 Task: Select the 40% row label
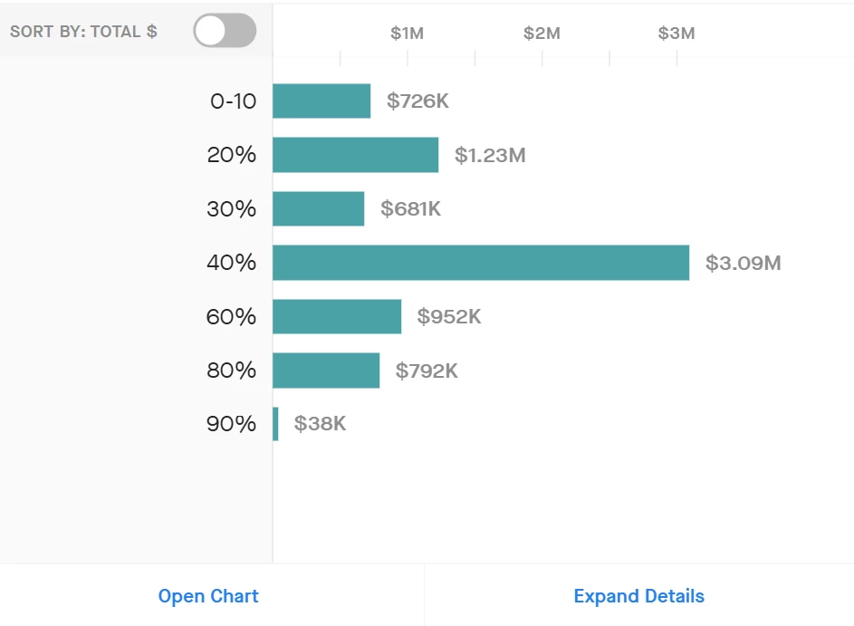(x=232, y=263)
